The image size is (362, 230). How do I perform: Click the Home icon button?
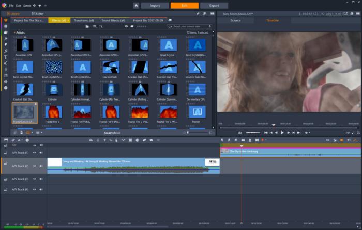point(135,5)
